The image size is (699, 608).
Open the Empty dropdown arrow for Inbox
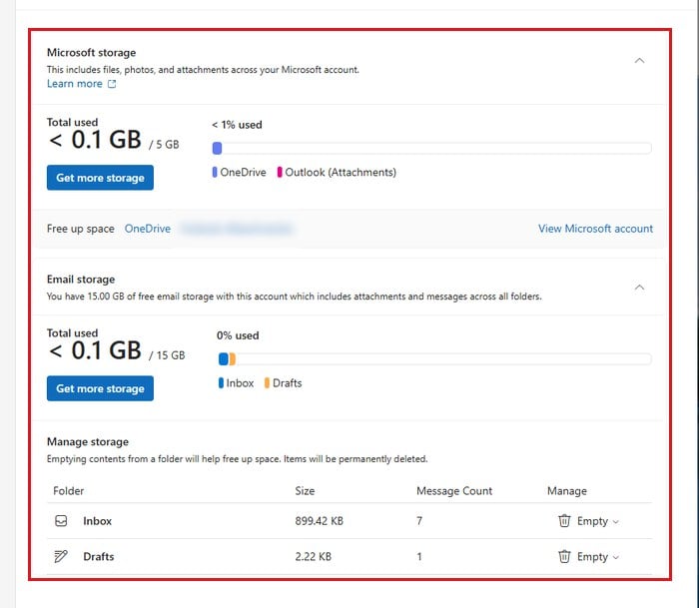(x=616, y=521)
